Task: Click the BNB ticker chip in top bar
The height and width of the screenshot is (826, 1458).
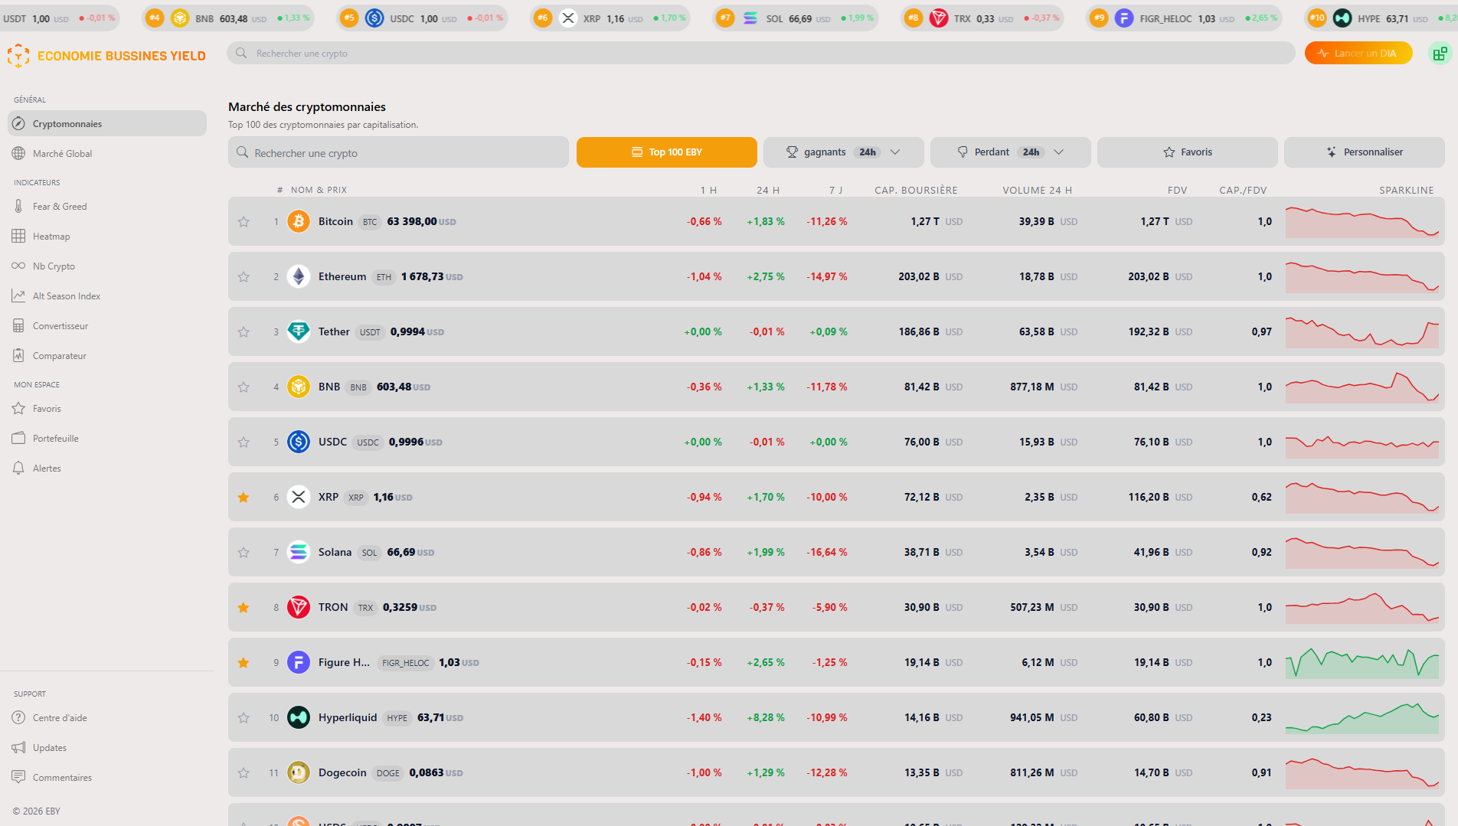Action: tap(227, 18)
